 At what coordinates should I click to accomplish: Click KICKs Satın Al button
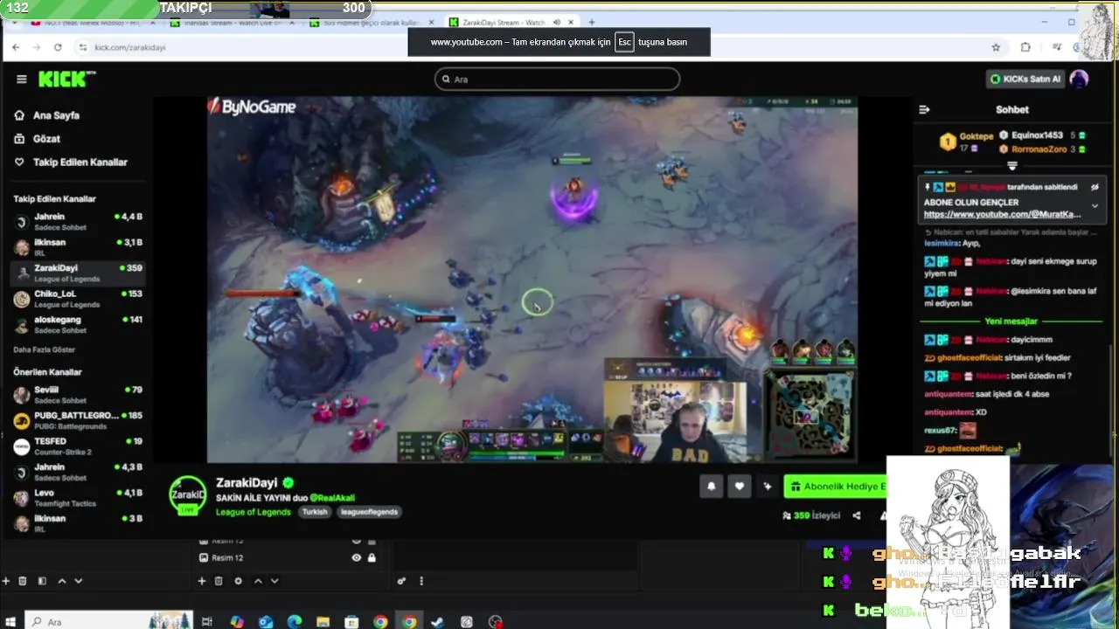pyautogui.click(x=1025, y=79)
